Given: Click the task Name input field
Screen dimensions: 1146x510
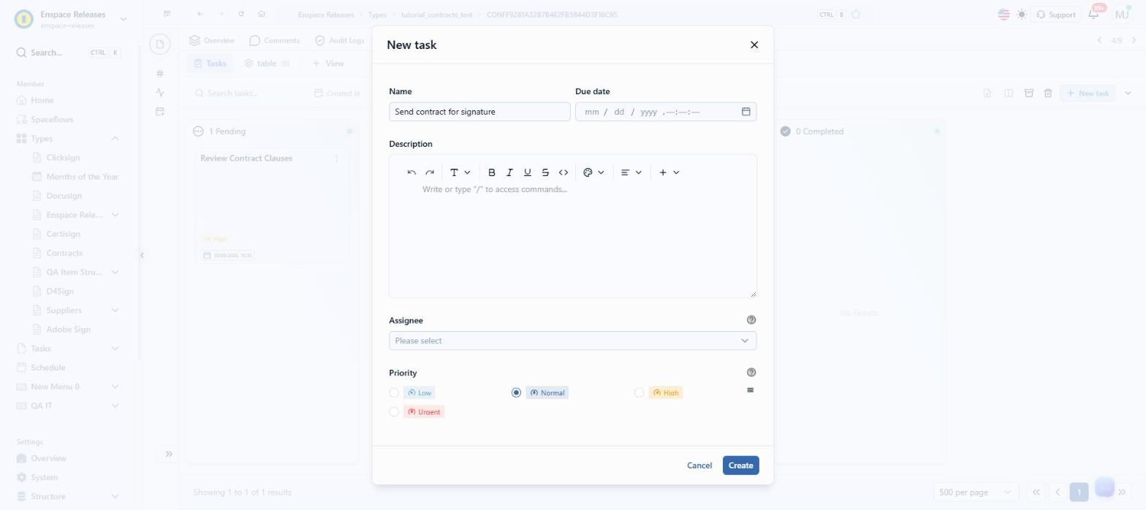Looking at the screenshot, I should click(479, 112).
